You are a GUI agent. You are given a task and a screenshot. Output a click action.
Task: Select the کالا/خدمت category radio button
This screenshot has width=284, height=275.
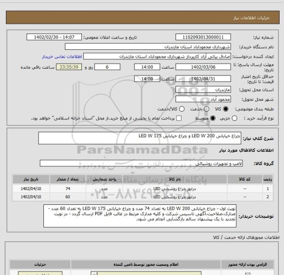[x=181, y=109]
